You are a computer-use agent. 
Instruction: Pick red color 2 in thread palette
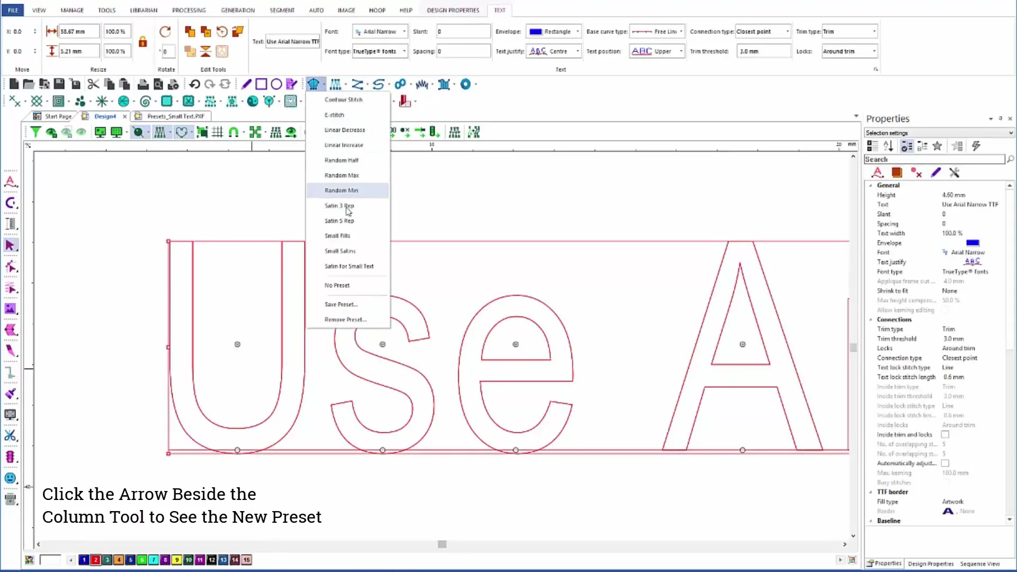[x=95, y=560]
